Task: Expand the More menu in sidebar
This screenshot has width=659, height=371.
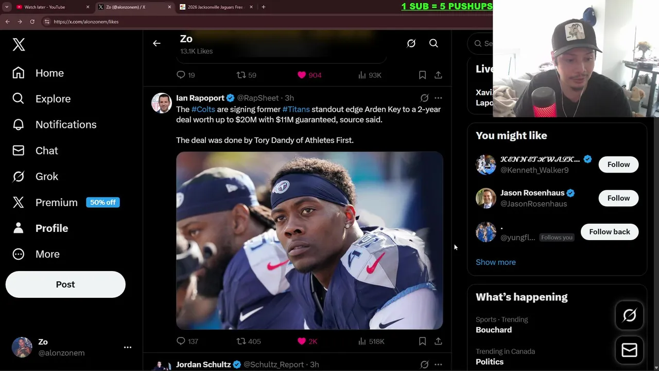Action: pos(36,254)
